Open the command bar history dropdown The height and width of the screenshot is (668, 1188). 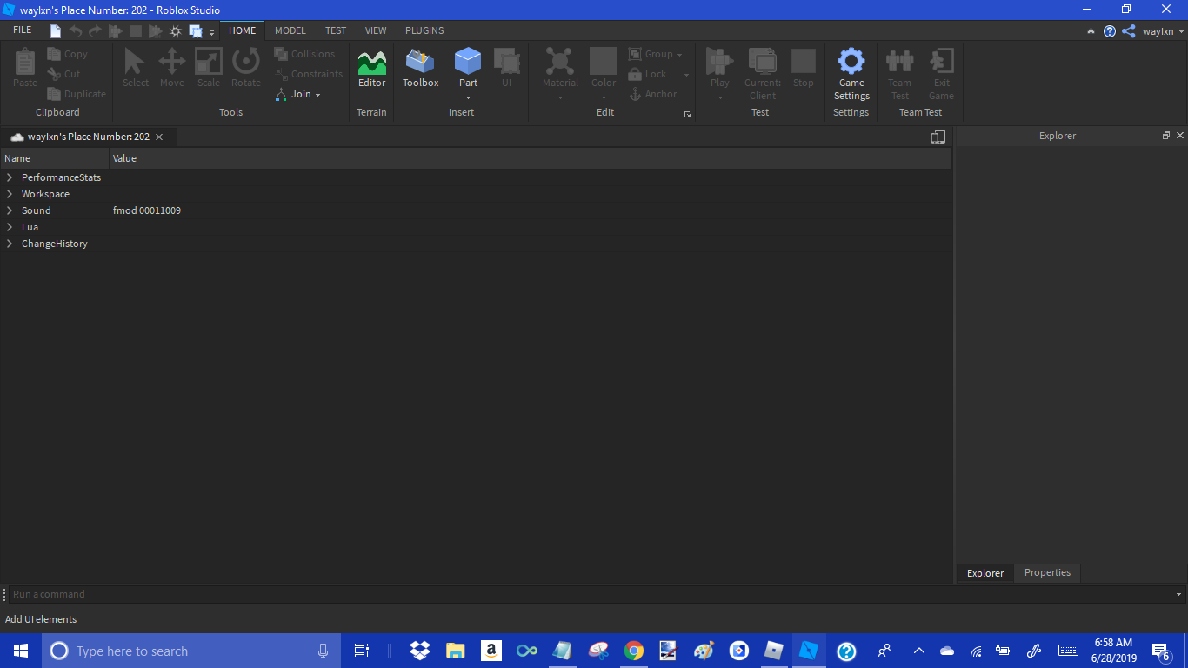point(1179,594)
